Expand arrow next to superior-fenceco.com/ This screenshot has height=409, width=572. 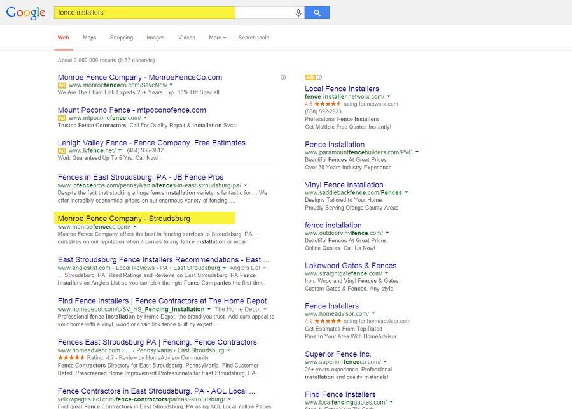[x=385, y=362]
